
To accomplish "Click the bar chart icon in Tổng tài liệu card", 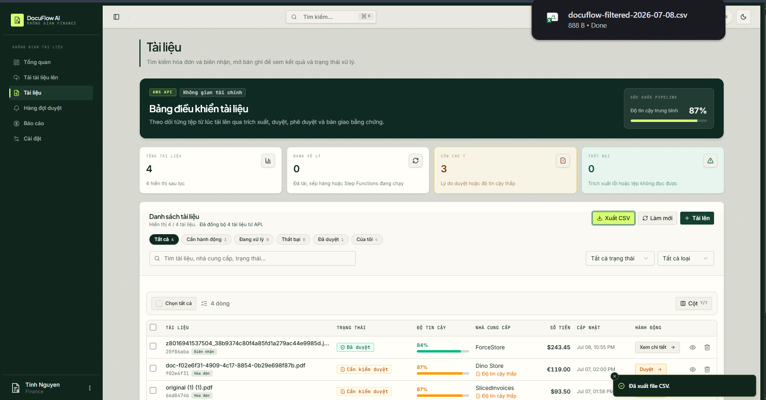I will click(268, 161).
